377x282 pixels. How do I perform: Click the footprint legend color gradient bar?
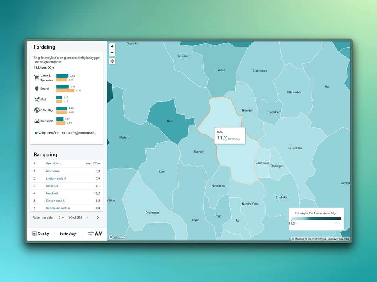point(316,219)
